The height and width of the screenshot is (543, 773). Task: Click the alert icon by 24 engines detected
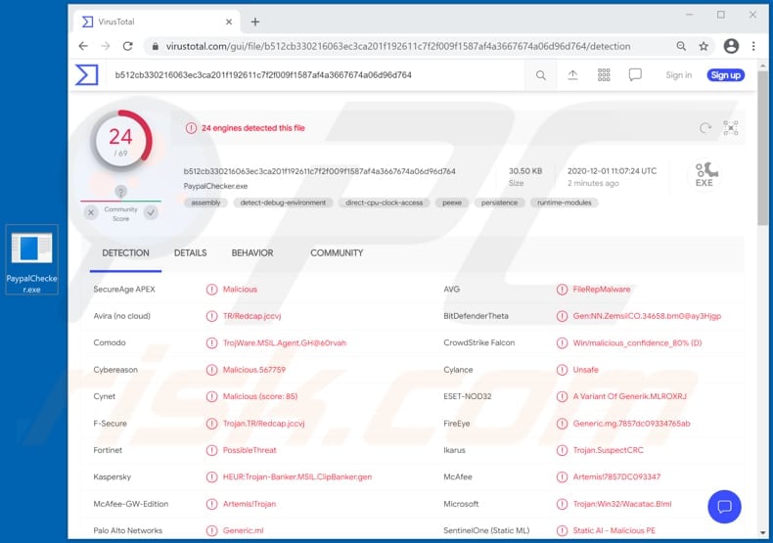(x=191, y=128)
